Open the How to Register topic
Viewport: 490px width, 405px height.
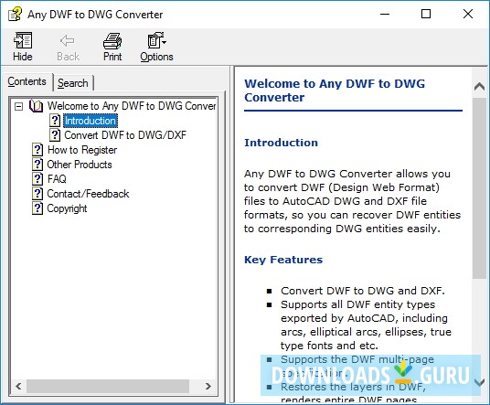click(82, 150)
